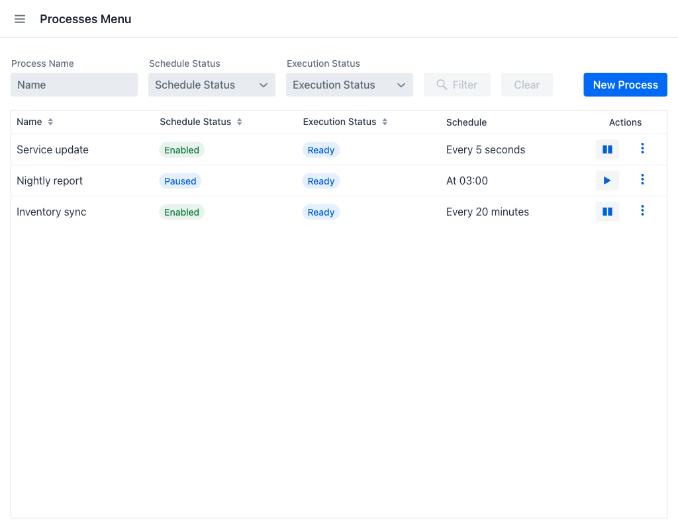Click the Filter button
This screenshot has height=529, width=678.
pyautogui.click(x=457, y=85)
